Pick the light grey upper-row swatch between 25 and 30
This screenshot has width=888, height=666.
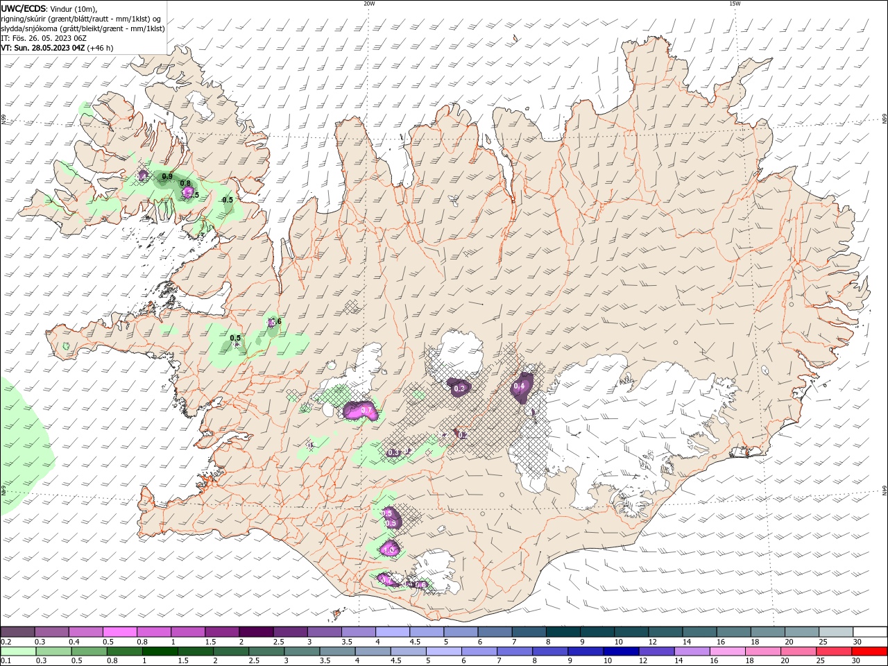[835, 632]
